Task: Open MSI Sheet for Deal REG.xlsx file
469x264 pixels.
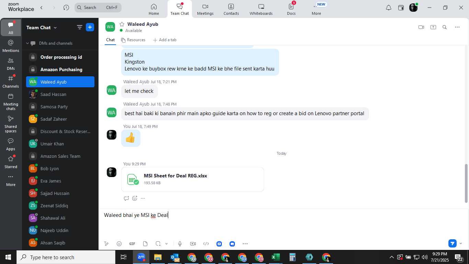Action: click(193, 179)
